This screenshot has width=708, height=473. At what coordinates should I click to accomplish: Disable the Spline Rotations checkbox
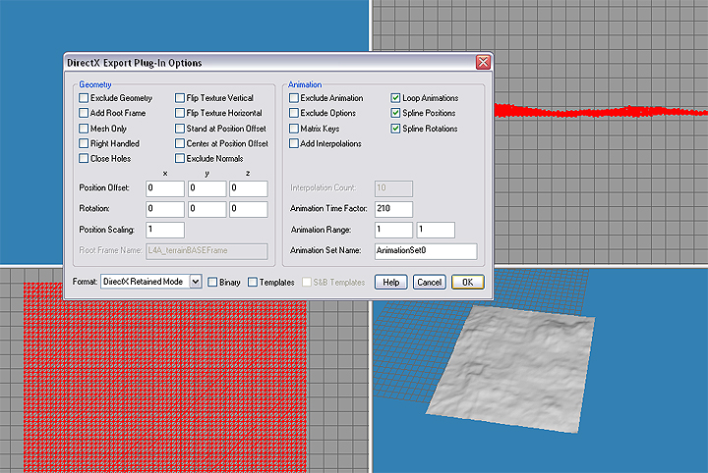click(395, 129)
